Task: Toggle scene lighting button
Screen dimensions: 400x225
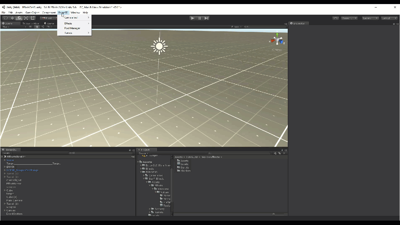Action: 37,27
